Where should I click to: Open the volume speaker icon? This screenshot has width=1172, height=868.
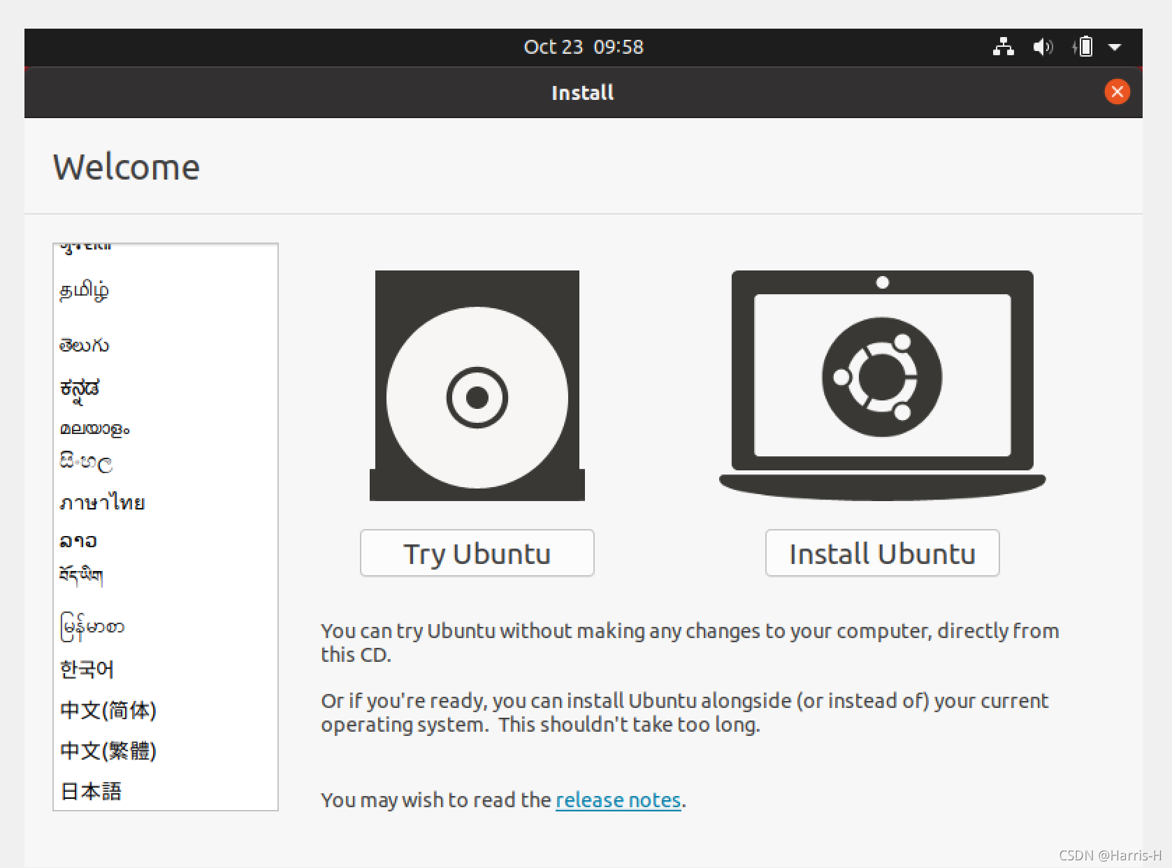click(x=1043, y=47)
